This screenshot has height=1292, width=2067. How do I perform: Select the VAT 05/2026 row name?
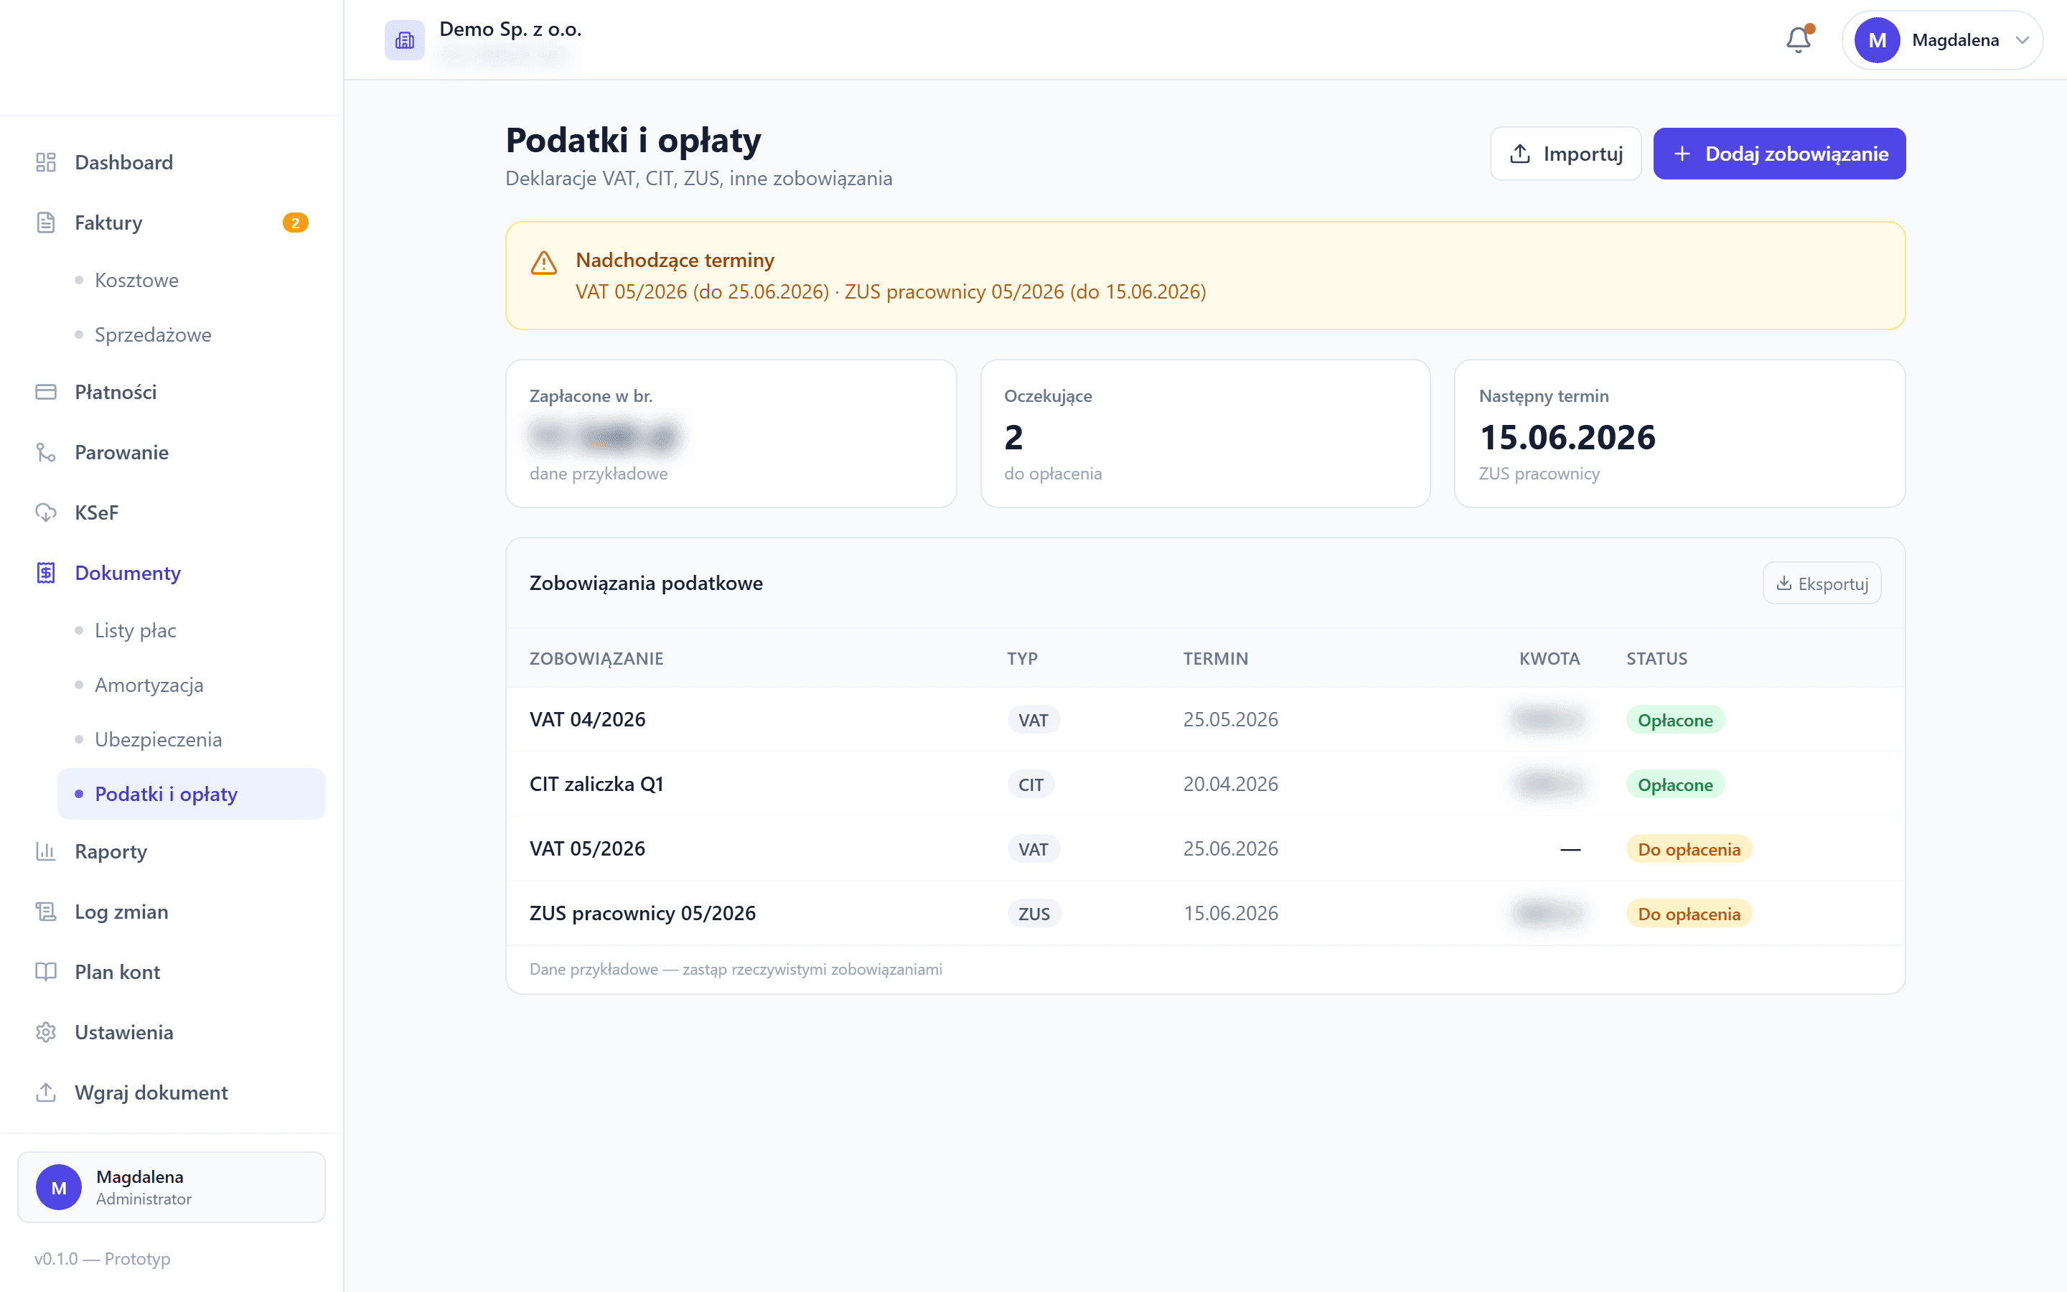(588, 849)
